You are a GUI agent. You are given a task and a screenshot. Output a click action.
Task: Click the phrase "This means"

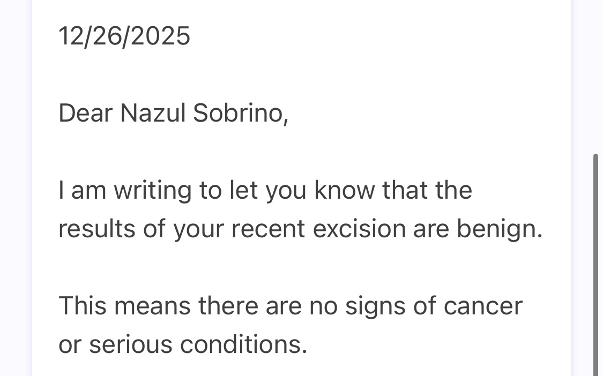(124, 306)
